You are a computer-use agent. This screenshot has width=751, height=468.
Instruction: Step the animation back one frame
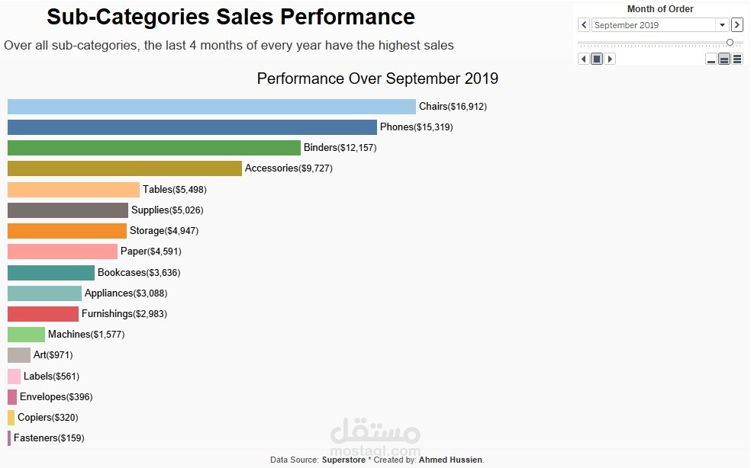click(x=584, y=59)
